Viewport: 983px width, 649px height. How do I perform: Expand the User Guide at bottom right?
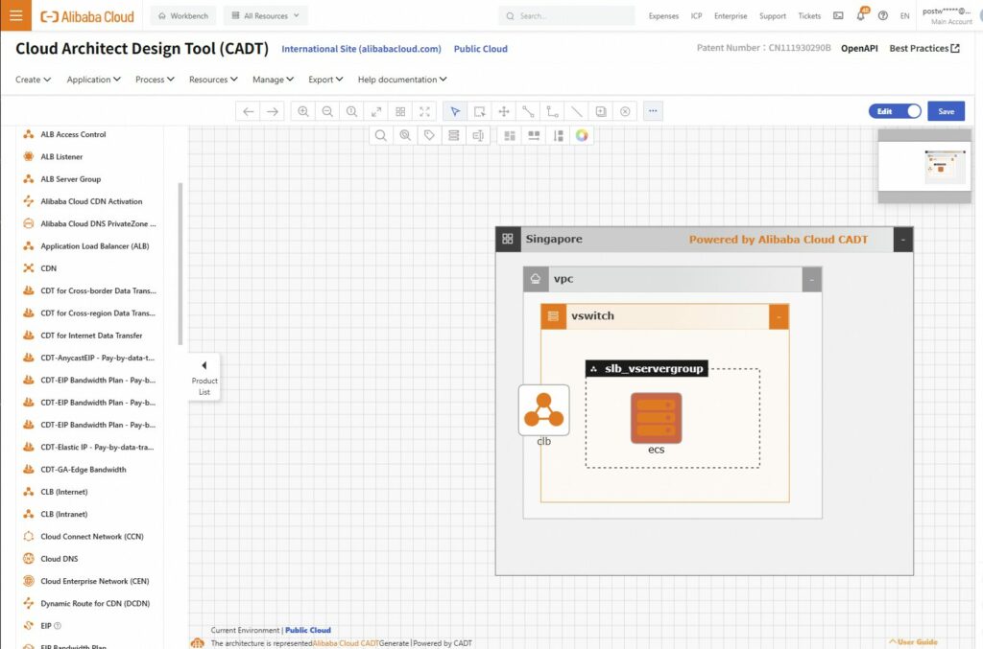coord(914,641)
